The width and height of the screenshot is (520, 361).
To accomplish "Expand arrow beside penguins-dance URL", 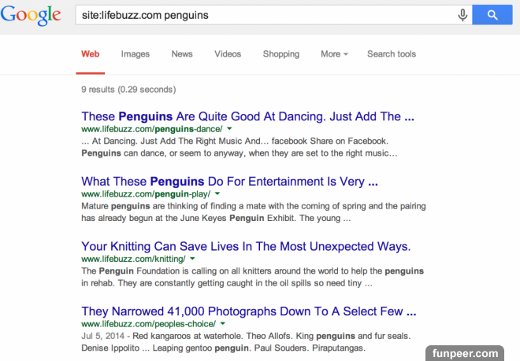I will pyautogui.click(x=229, y=127).
